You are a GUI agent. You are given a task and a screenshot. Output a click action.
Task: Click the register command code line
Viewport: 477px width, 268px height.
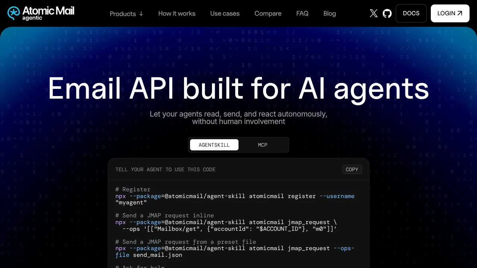(235, 199)
